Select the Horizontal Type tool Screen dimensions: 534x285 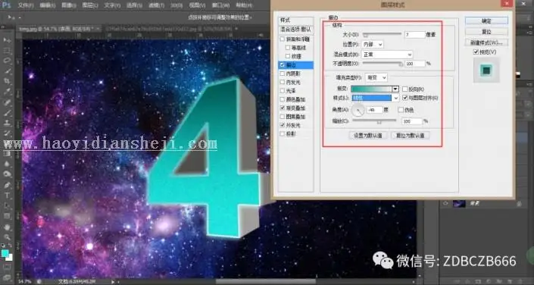(7, 196)
